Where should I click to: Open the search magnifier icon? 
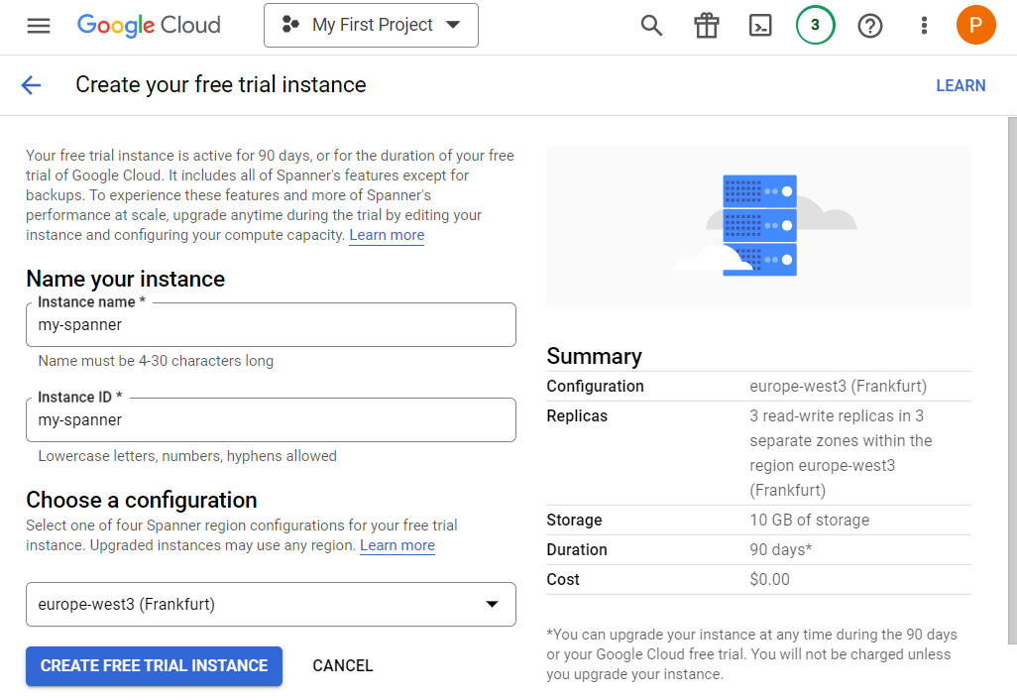[651, 26]
